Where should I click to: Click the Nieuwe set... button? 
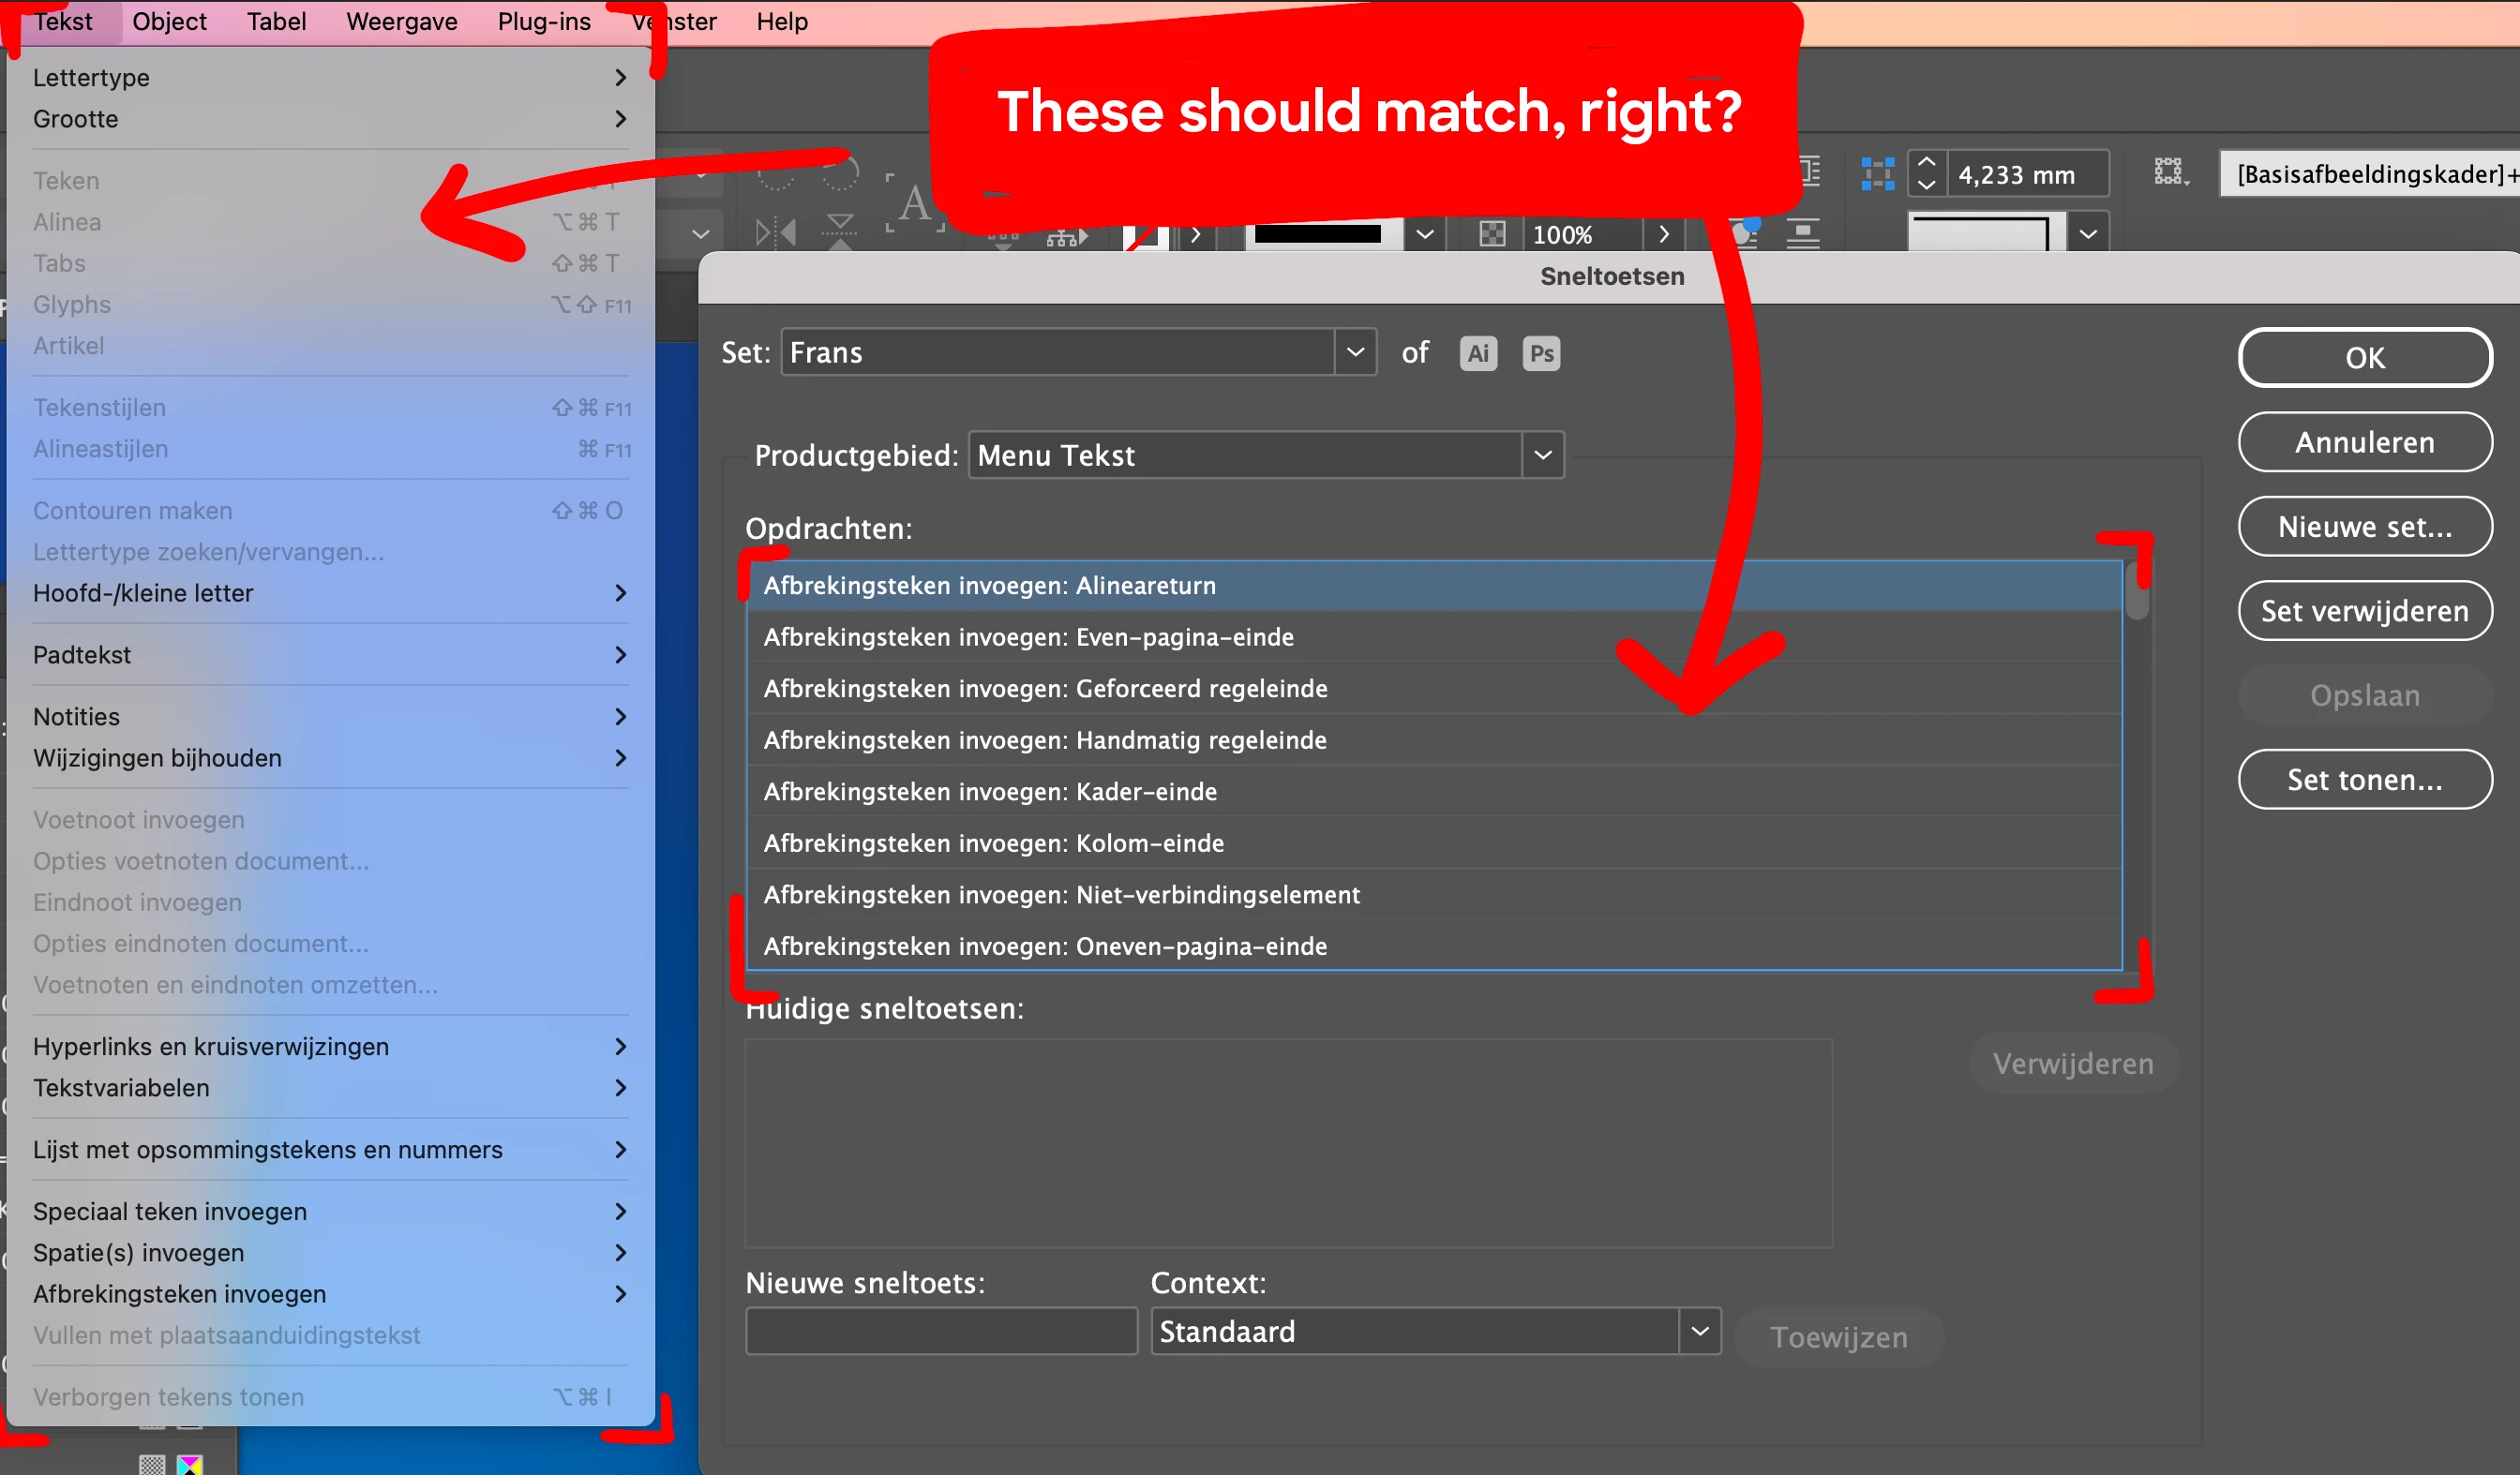pyautogui.click(x=2364, y=527)
